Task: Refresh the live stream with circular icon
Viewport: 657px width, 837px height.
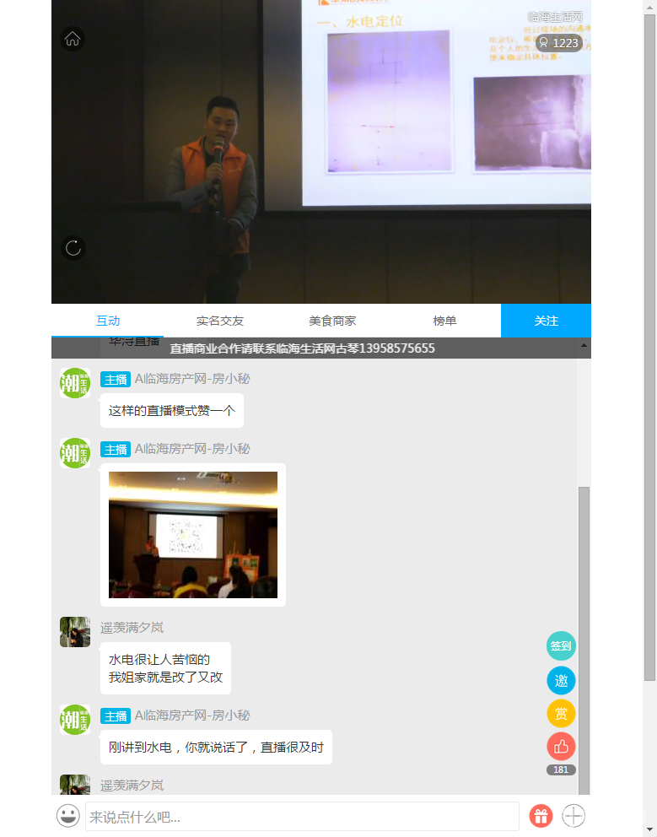Action: (73, 248)
